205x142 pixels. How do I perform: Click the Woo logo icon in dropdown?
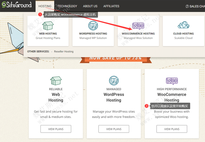[x=138, y=26]
